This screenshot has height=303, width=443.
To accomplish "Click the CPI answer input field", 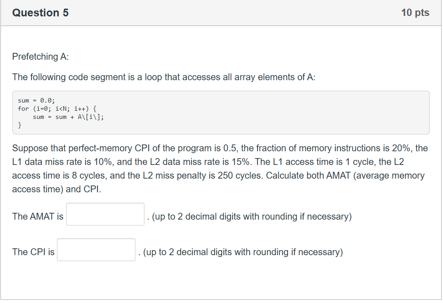I will [x=96, y=249].
